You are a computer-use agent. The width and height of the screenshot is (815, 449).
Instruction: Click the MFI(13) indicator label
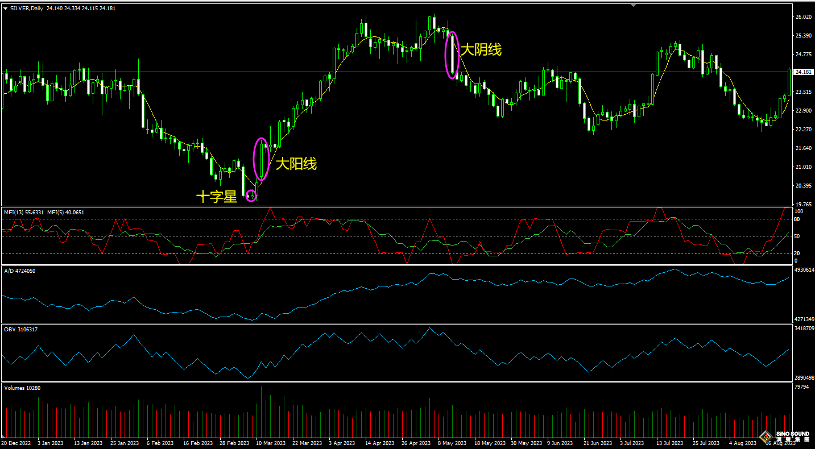(24, 213)
